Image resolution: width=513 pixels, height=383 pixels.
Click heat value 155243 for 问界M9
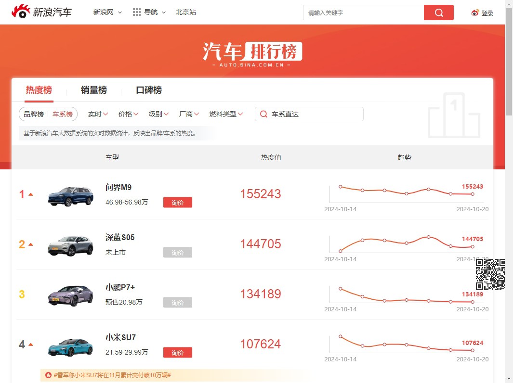pos(261,194)
